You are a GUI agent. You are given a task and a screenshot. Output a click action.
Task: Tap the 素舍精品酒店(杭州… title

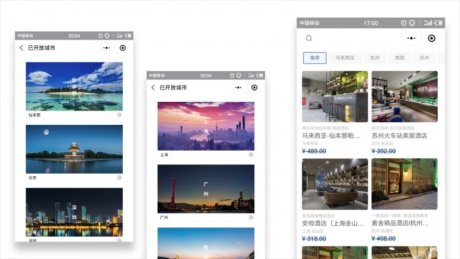(400, 224)
